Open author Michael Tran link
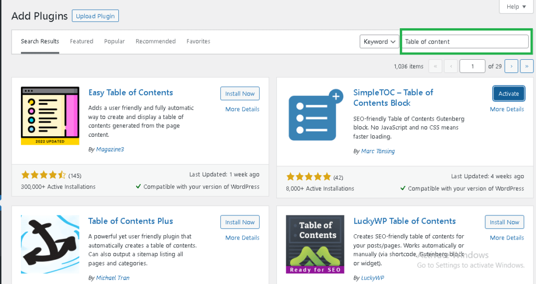 113,278
